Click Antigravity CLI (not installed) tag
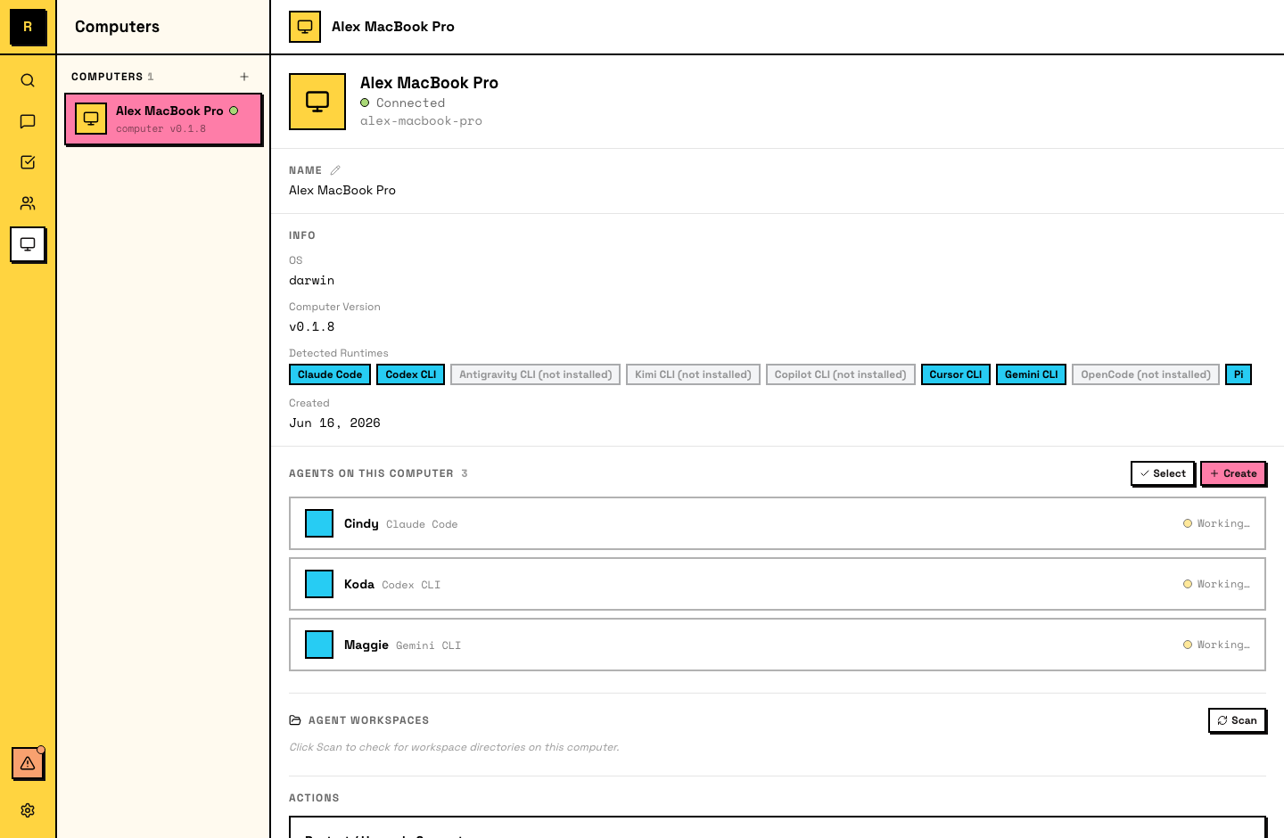Screen dimensions: 1284x838 (535, 374)
